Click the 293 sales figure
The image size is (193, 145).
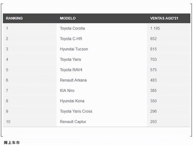pos(153,121)
